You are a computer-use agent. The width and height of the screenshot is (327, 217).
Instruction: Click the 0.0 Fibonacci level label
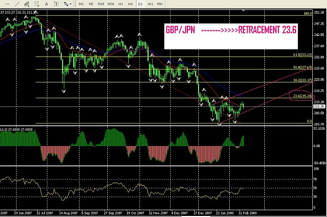tap(310, 121)
